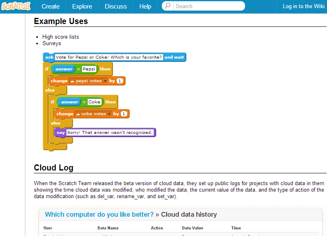Open the Help menu item
Screen dimensions: 327x236
[x=146, y=7]
